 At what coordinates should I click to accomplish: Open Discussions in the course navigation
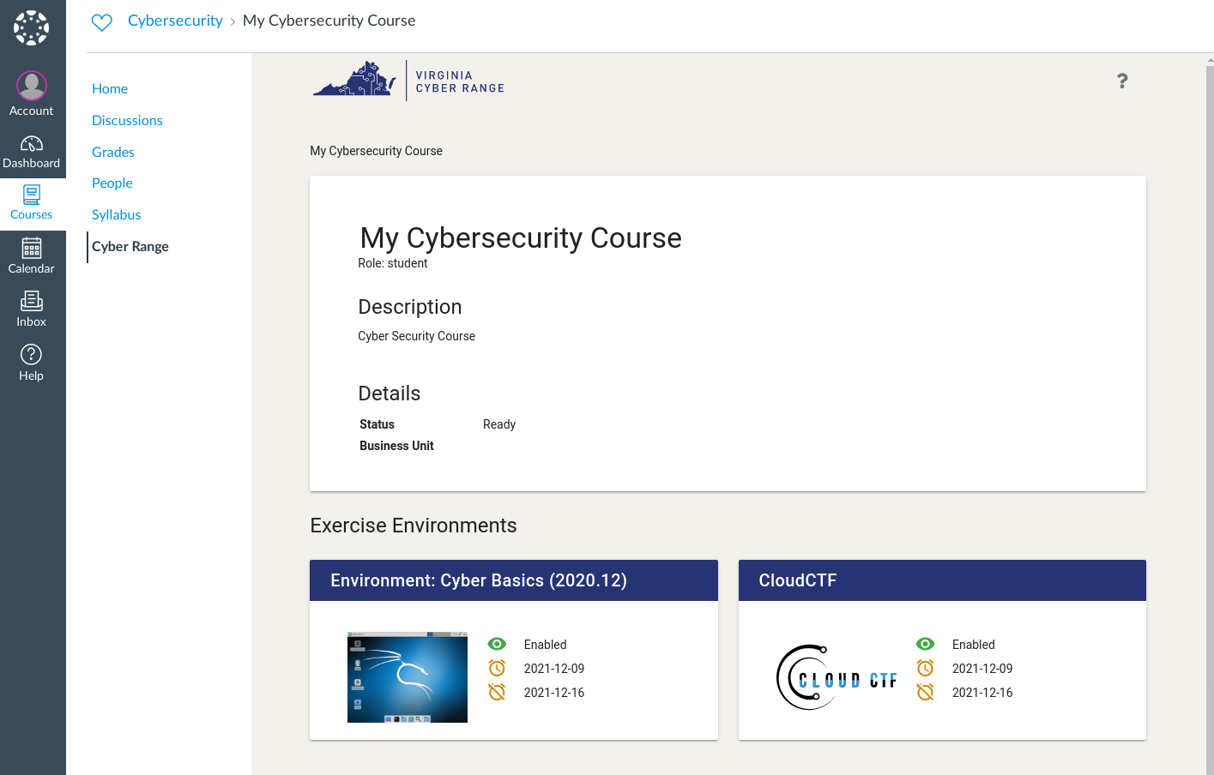pyautogui.click(x=127, y=120)
